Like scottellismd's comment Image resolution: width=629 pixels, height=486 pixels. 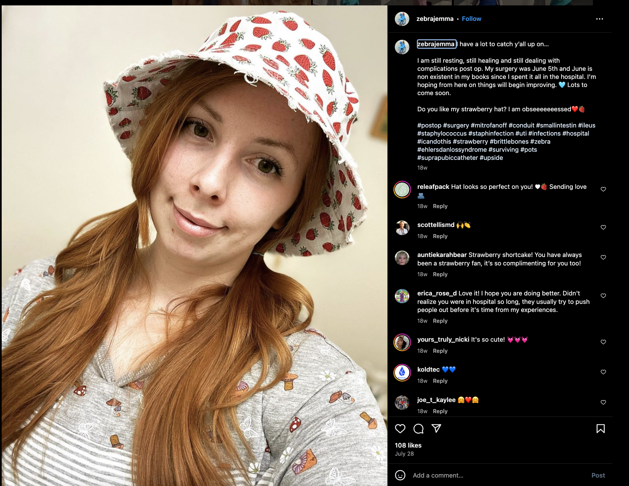[603, 227]
